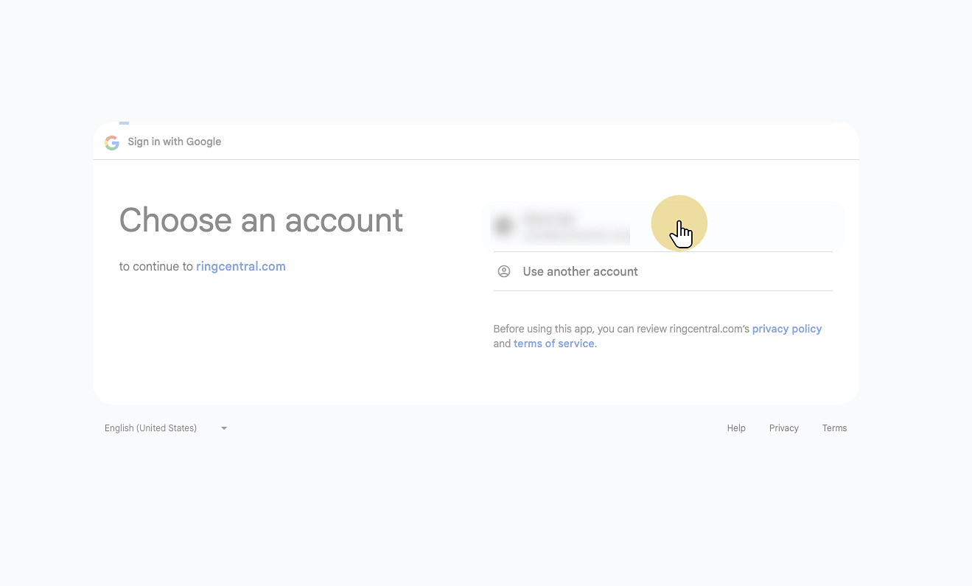Click the Choose an account heading
Screen dimensions: 972x586
click(x=261, y=220)
